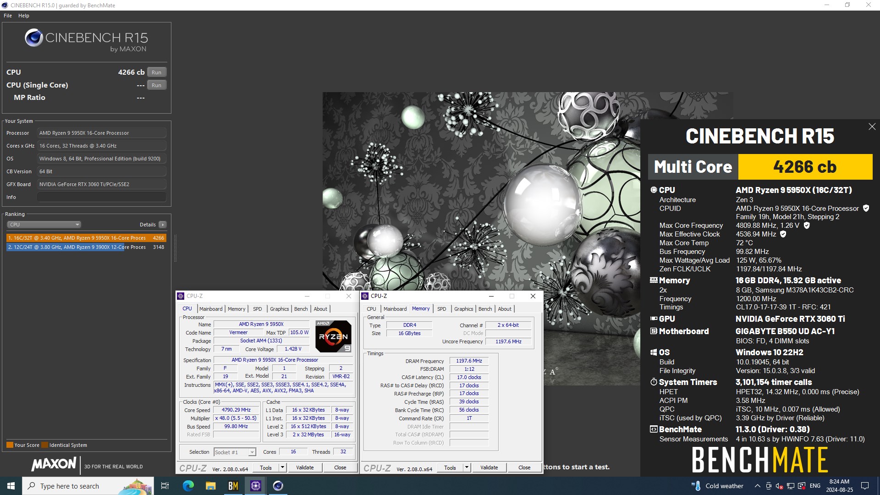
Task: Click Tools button in left CPU-Z window
Action: tap(266, 468)
